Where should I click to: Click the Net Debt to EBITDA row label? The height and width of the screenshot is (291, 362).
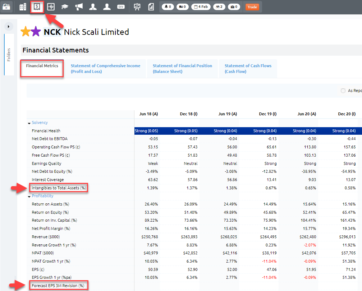[50, 139]
